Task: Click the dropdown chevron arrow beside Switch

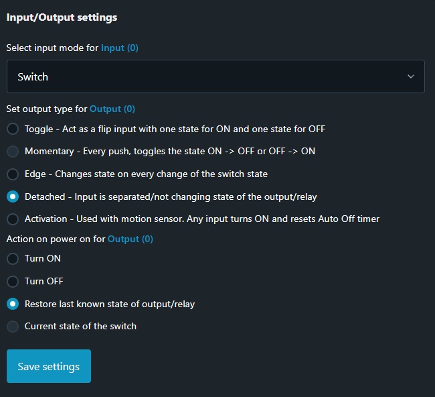Action: tap(411, 76)
